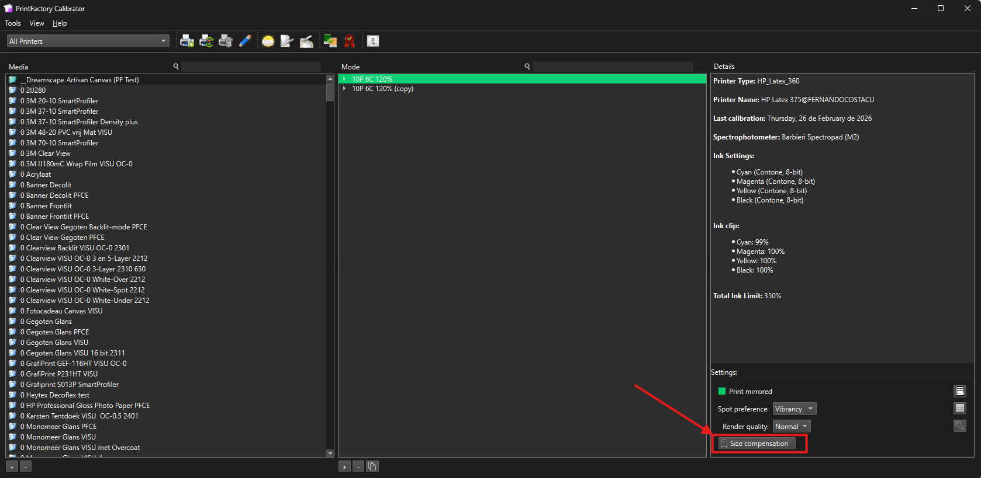This screenshot has width=981, height=478.
Task: Click the plus button under Mode list
Action: tap(344, 466)
